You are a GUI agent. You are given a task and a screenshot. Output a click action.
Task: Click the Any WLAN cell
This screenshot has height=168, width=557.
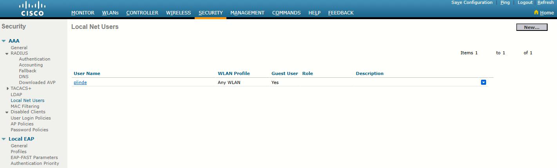[x=229, y=82]
